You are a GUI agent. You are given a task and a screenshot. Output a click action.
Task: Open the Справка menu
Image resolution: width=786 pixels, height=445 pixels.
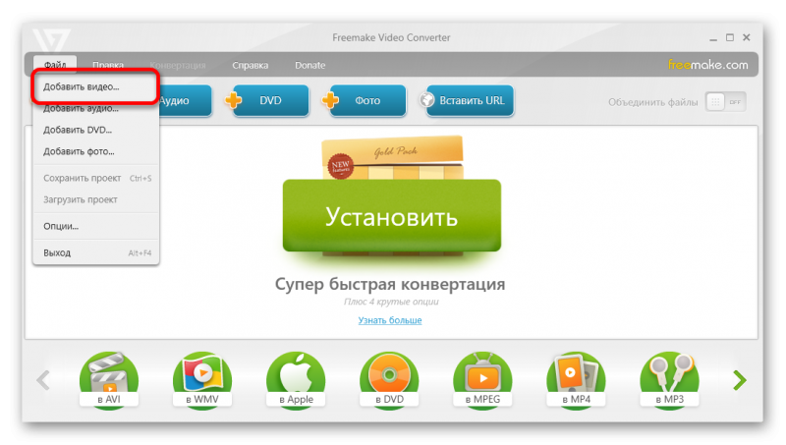251,65
